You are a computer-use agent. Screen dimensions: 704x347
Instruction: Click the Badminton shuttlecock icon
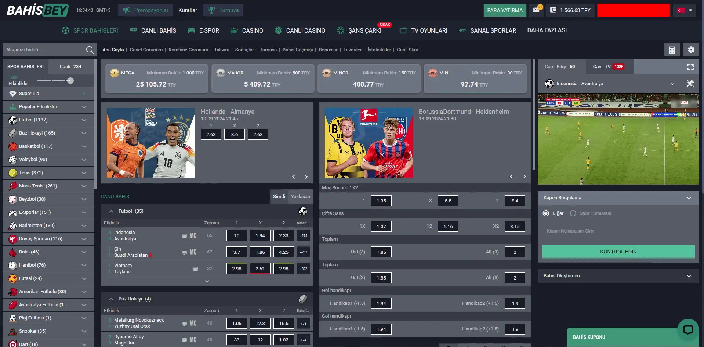click(13, 226)
